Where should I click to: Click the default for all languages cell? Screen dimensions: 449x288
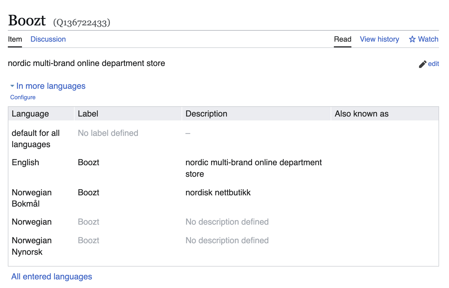tap(36, 139)
